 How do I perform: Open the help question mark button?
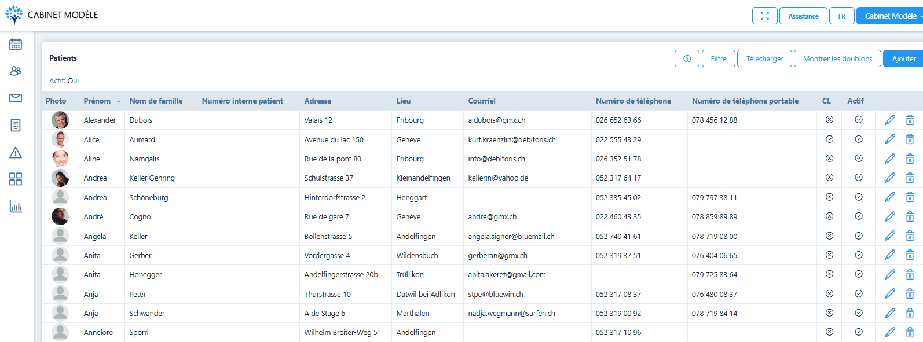[x=687, y=58]
